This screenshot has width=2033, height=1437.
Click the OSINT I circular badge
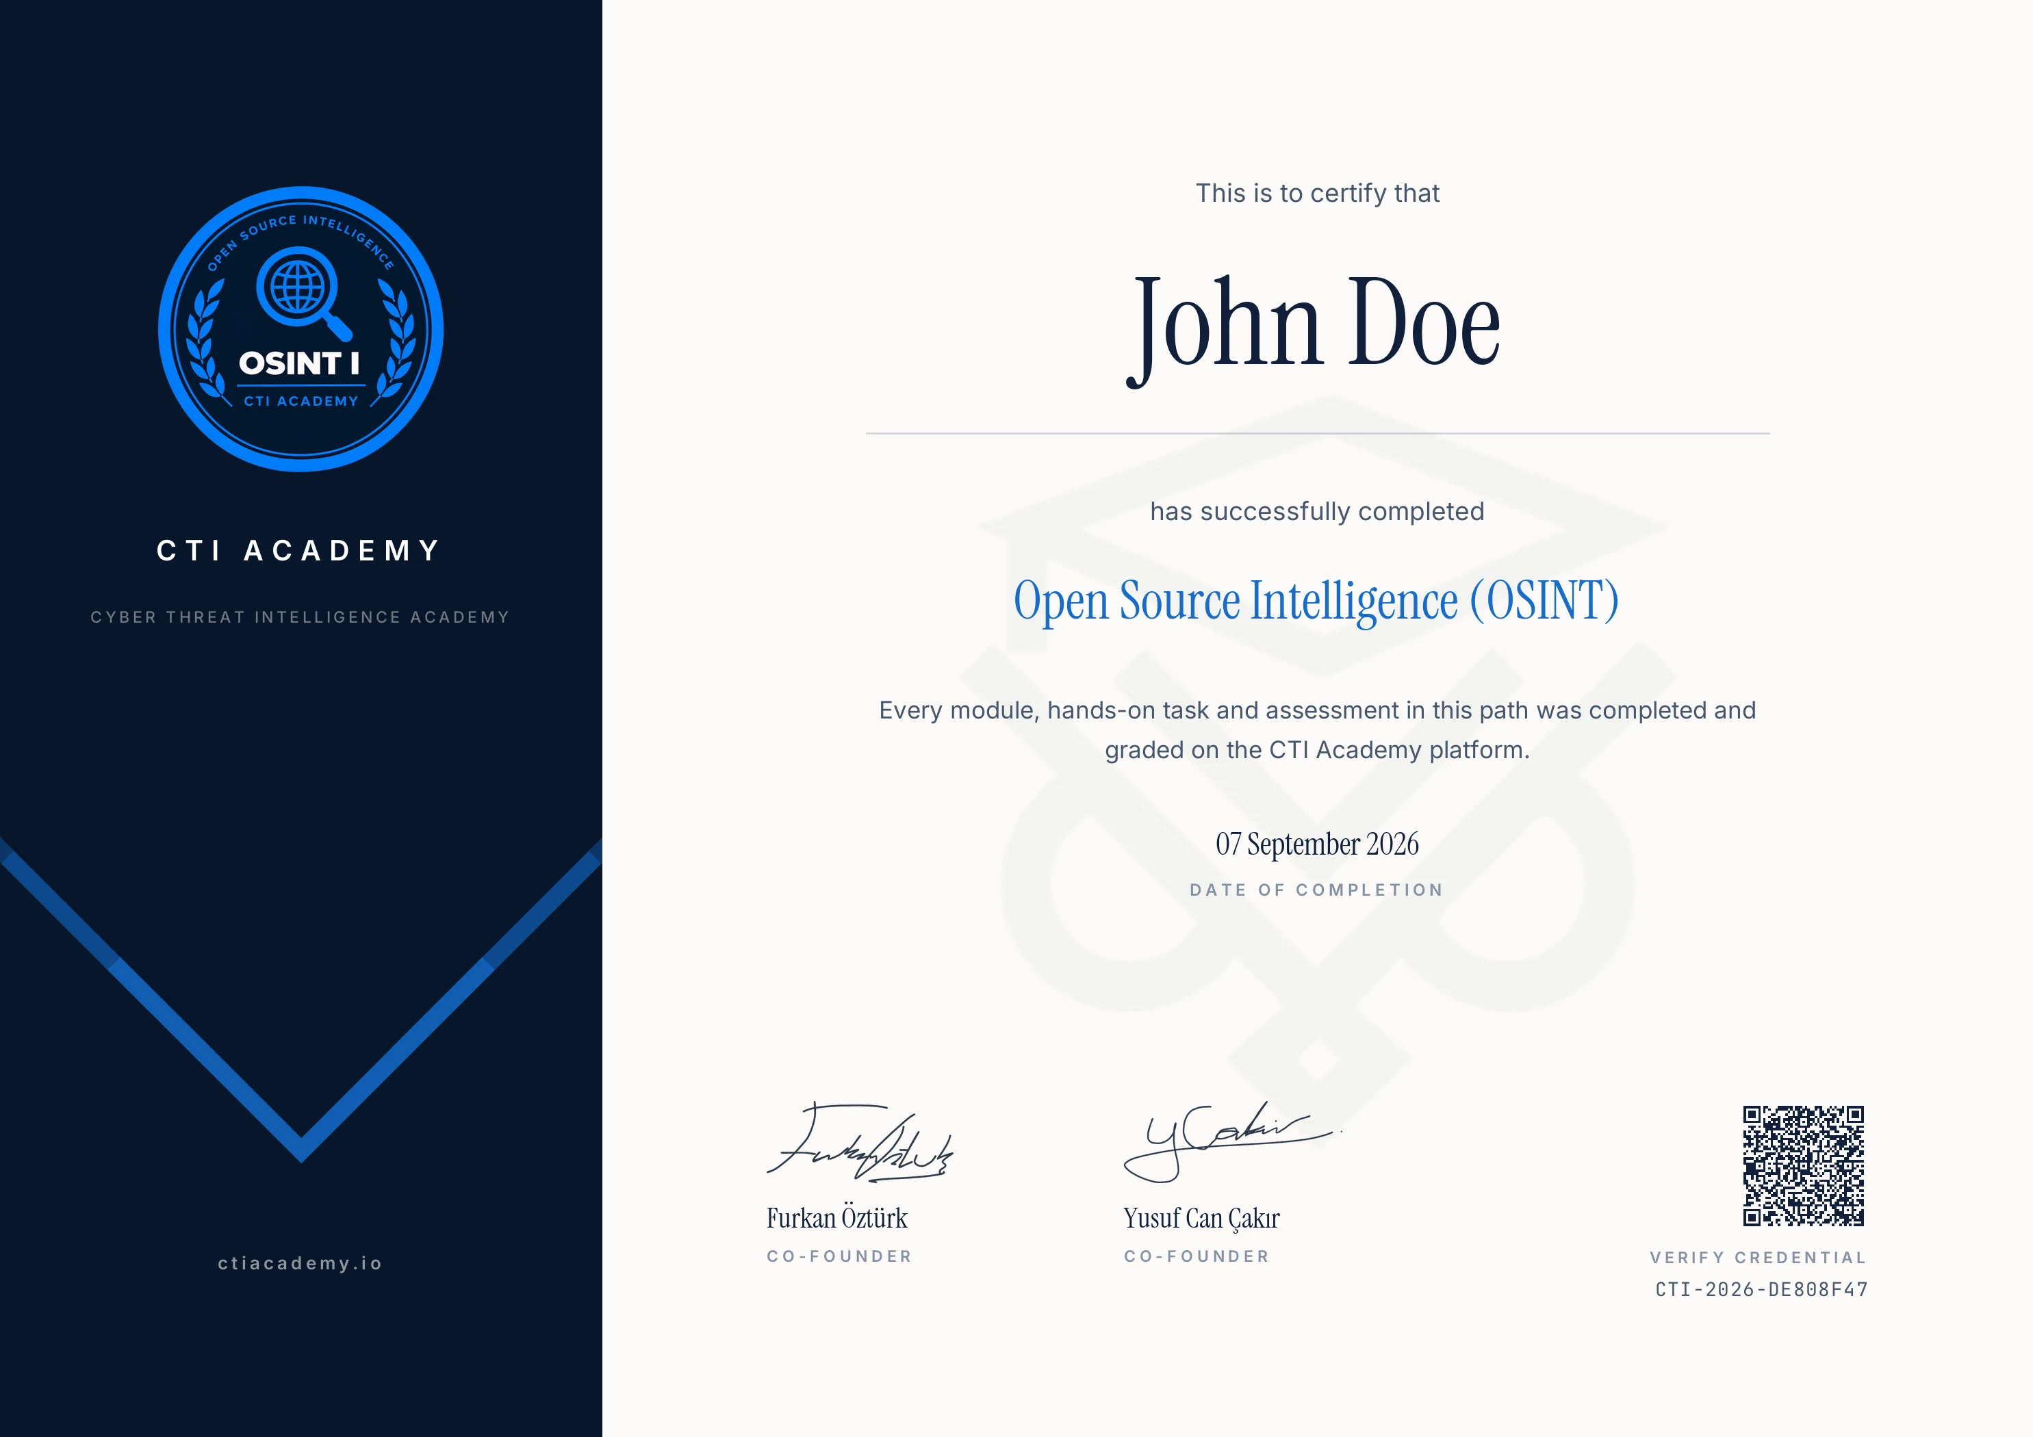[x=301, y=328]
